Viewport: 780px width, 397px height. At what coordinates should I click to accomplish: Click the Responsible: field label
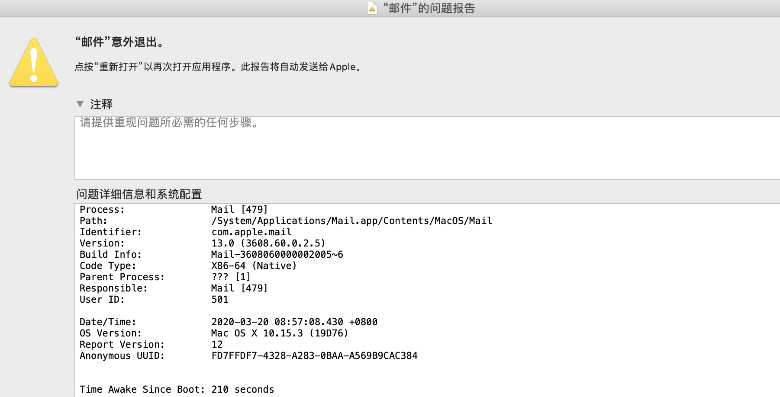113,288
